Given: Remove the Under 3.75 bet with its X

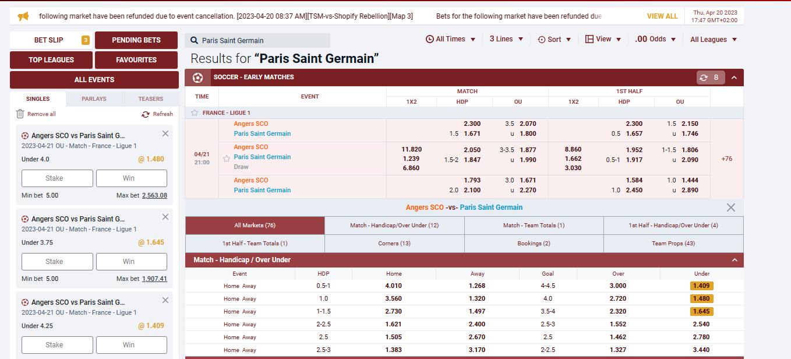Looking at the screenshot, I should [165, 217].
